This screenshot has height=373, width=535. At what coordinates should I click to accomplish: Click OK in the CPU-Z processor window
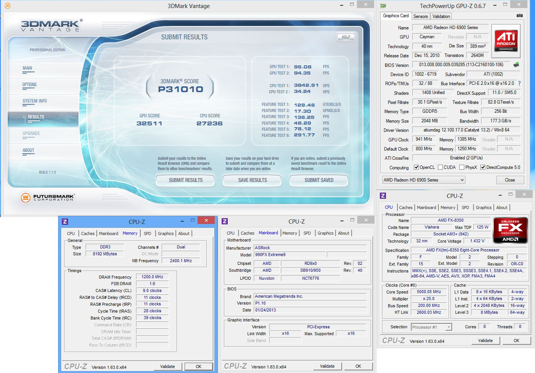[x=517, y=341]
